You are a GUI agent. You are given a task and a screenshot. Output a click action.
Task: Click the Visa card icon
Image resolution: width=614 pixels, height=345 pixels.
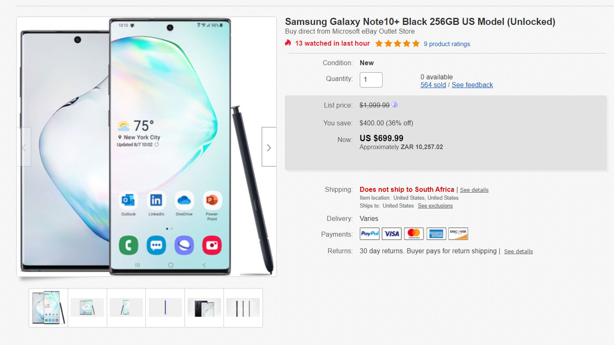click(x=392, y=234)
